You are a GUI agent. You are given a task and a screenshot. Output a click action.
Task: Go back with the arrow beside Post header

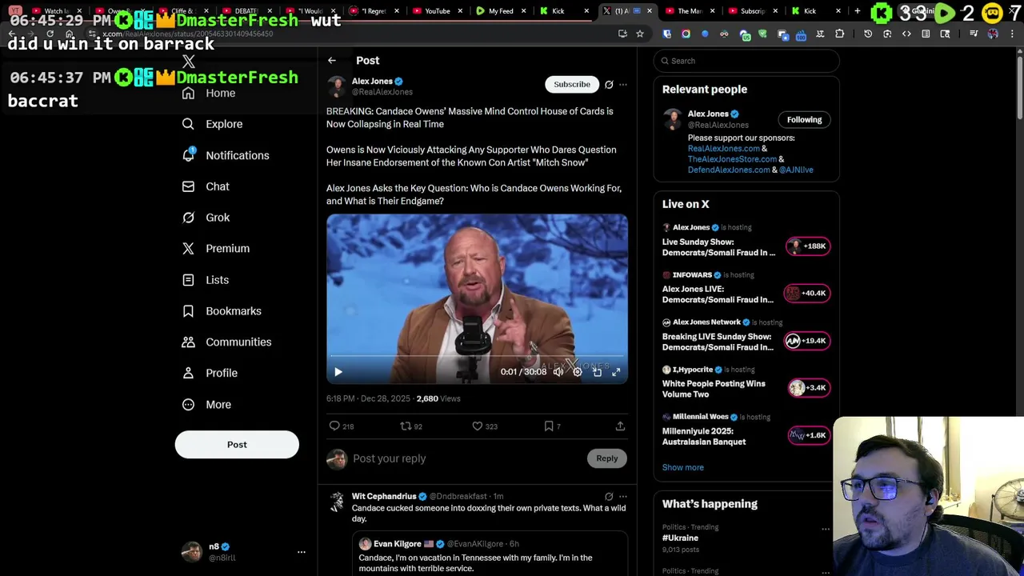coord(332,60)
